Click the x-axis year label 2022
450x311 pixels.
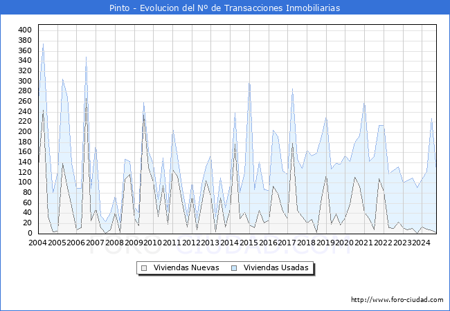[383, 243]
